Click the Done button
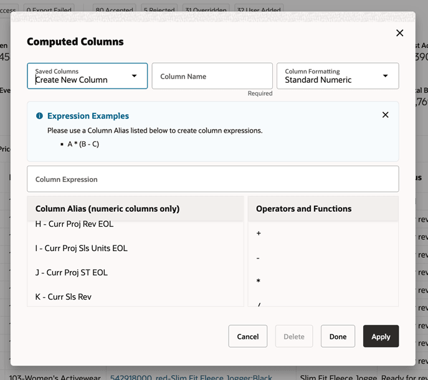428x380 pixels. click(x=338, y=336)
